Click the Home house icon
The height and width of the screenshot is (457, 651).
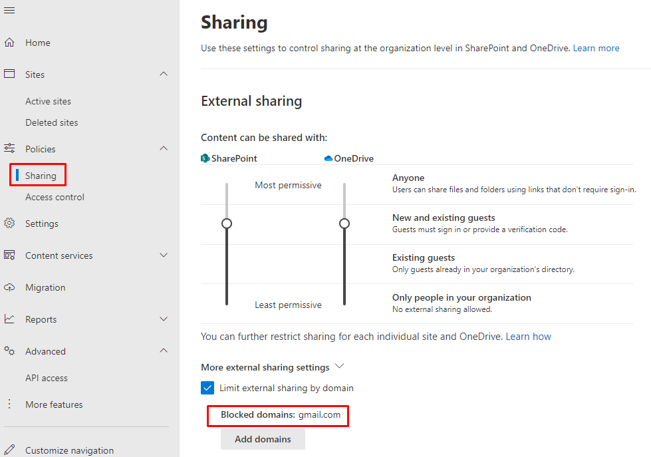pos(9,43)
